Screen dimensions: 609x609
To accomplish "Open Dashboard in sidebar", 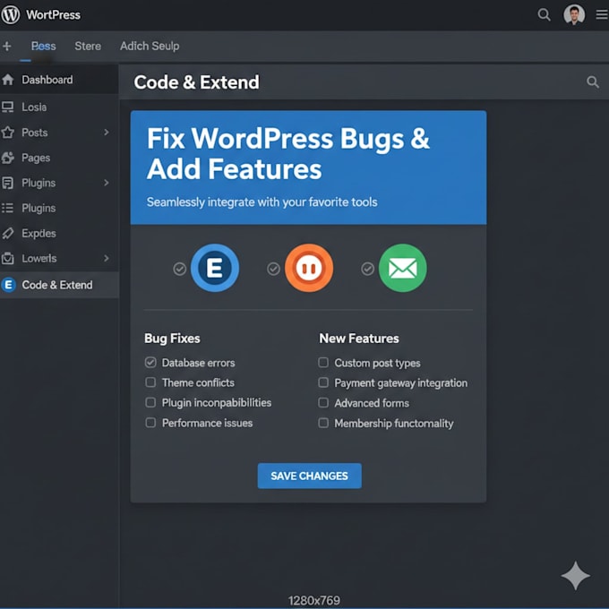I will [x=59, y=80].
